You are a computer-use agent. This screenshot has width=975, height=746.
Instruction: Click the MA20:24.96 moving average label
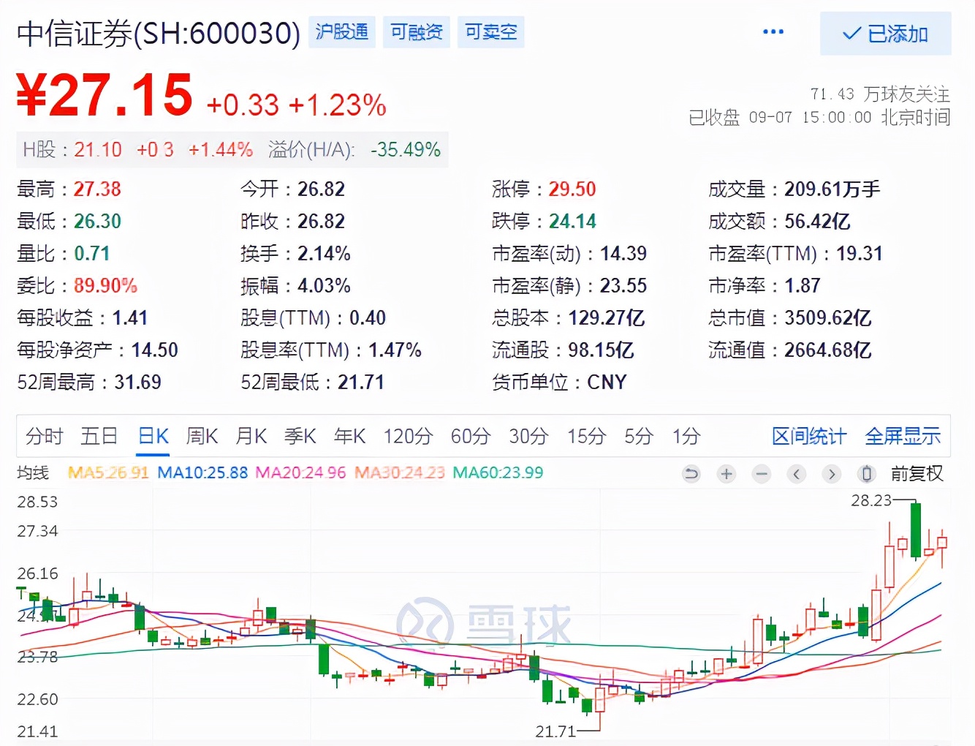[x=300, y=472]
